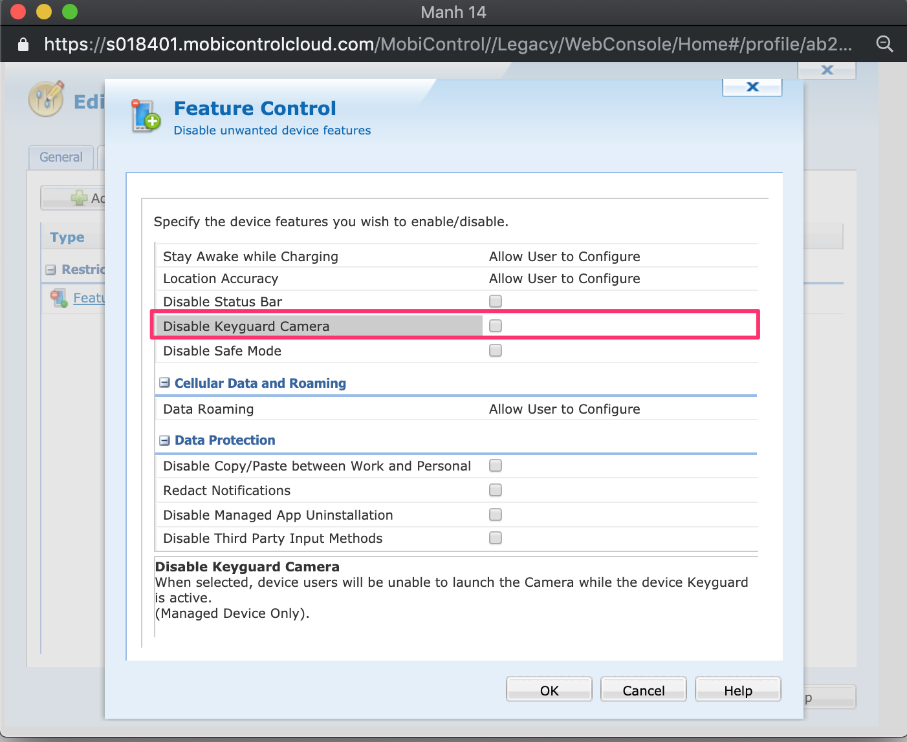This screenshot has height=742, width=907.
Task: Check the Disable Keyguard Camera option
Action: (496, 326)
